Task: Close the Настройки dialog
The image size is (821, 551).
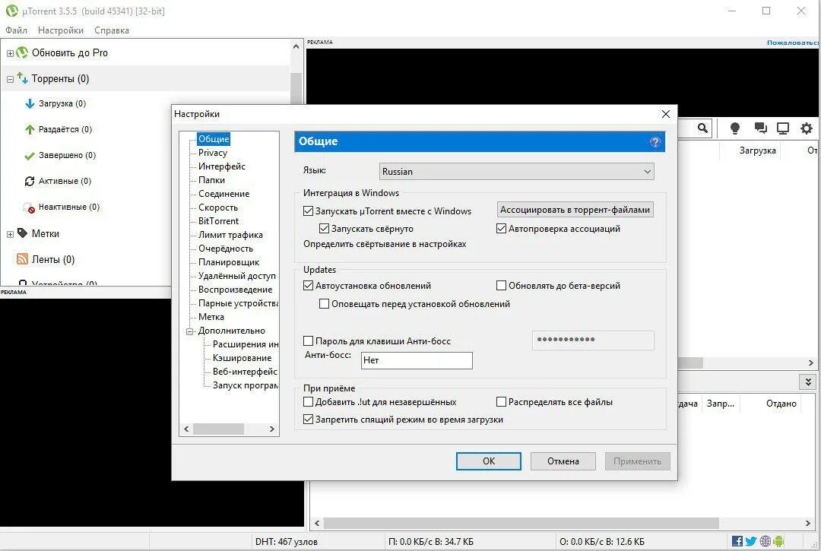Action: (x=665, y=114)
